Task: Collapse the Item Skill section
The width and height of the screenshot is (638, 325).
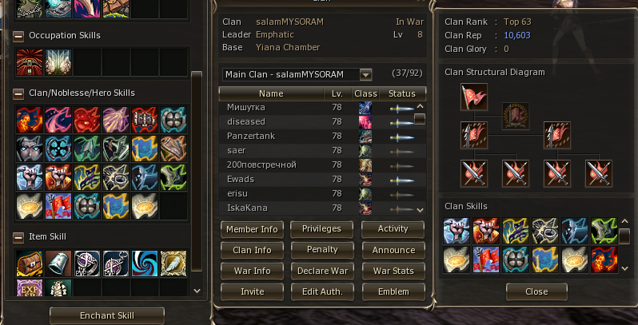Action: click(x=18, y=237)
